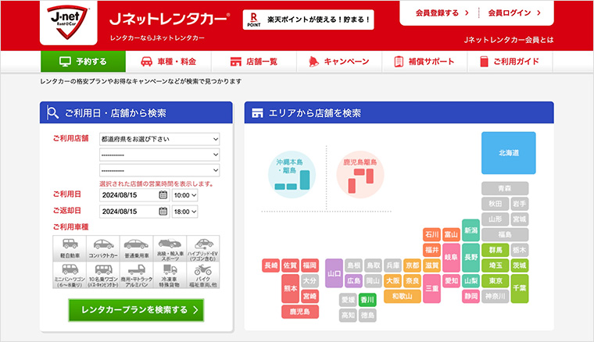
Task: Click レンタカープランを検索する button
Action: (x=136, y=310)
